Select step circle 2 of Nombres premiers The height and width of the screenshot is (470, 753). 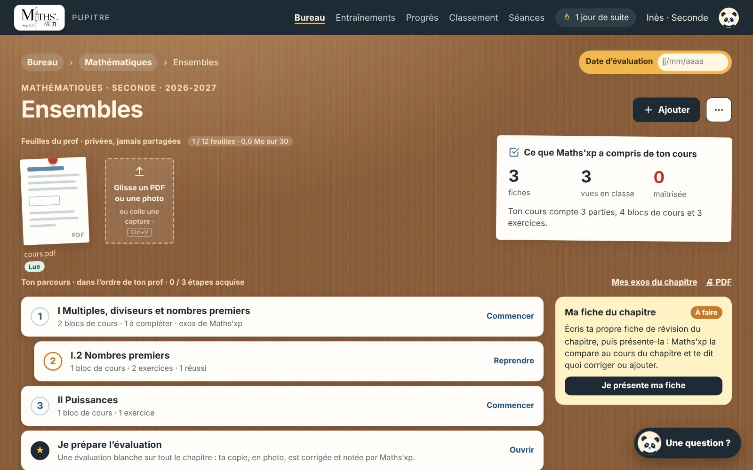click(53, 361)
